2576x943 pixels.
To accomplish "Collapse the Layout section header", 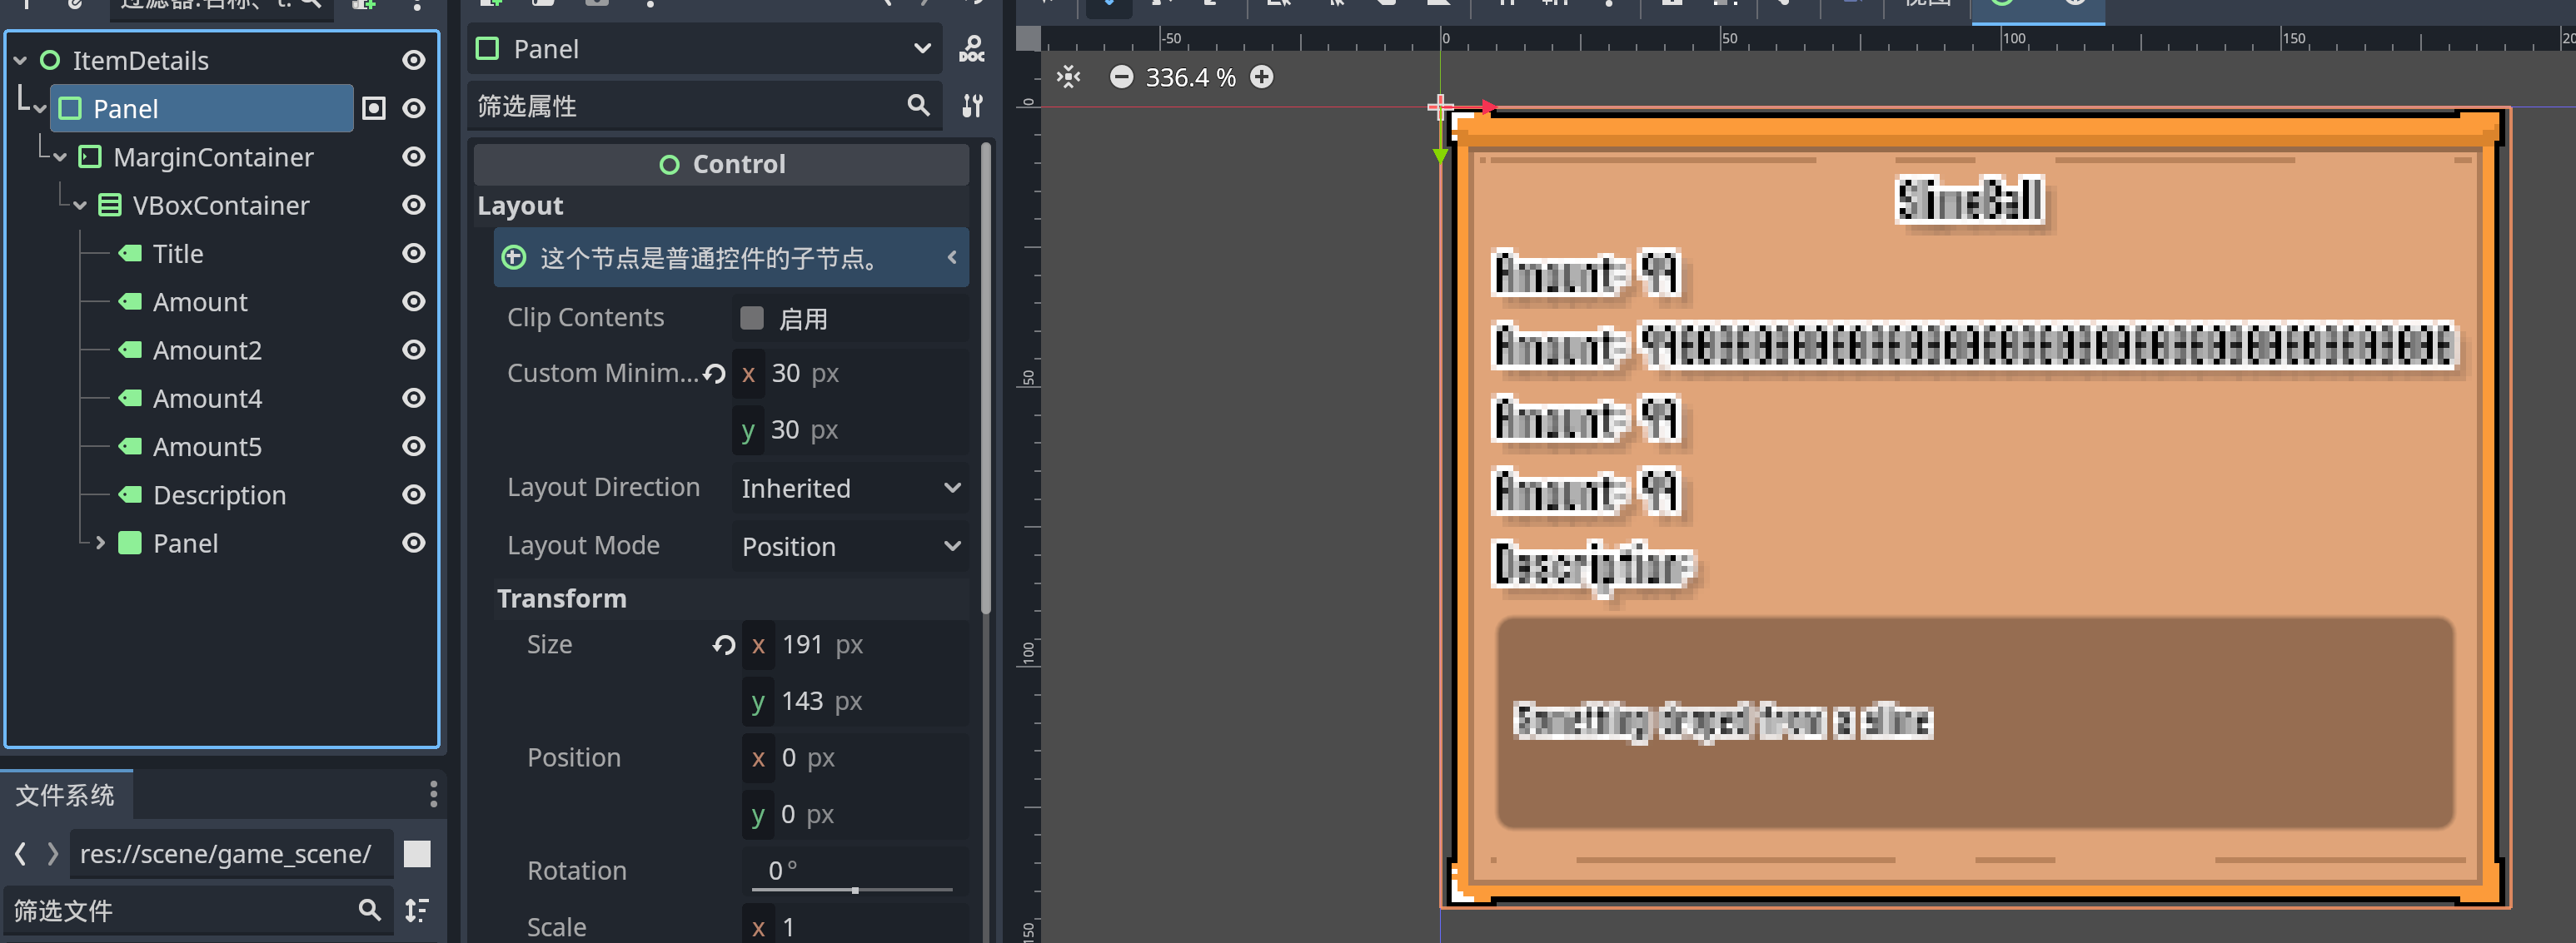I will click(721, 206).
